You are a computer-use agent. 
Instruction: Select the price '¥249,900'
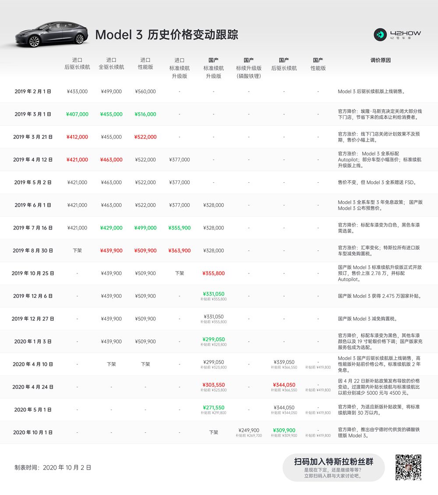coord(249,430)
